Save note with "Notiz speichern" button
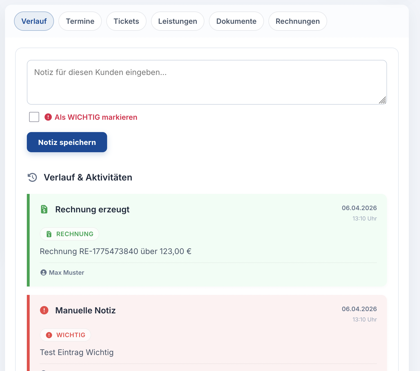 click(x=67, y=142)
